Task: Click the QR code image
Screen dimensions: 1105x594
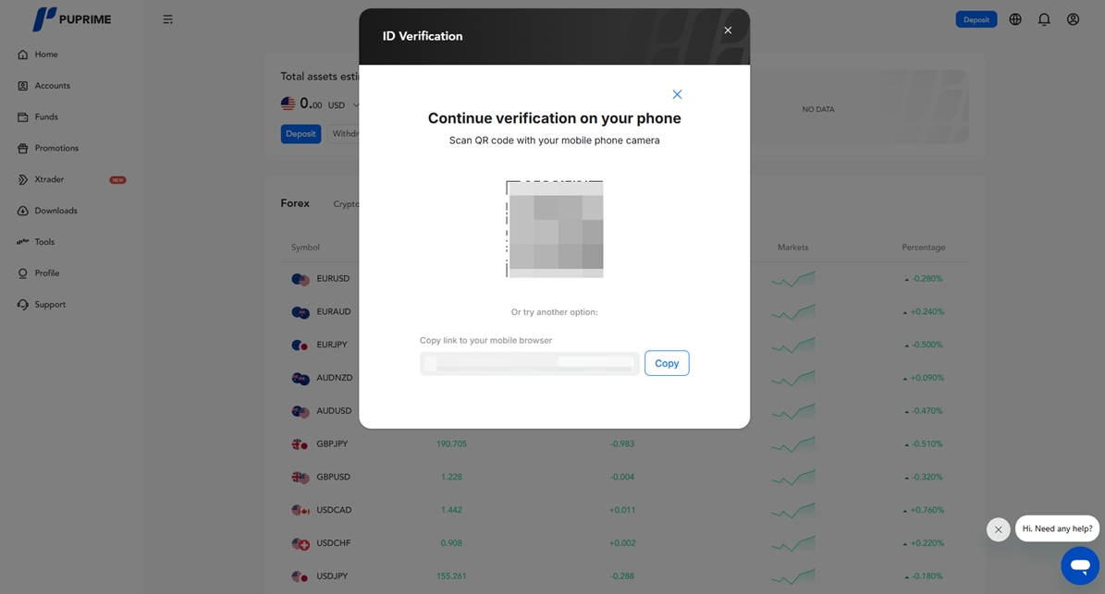Action: pos(555,229)
